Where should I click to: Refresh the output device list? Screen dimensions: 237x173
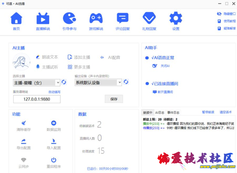(x=126, y=82)
